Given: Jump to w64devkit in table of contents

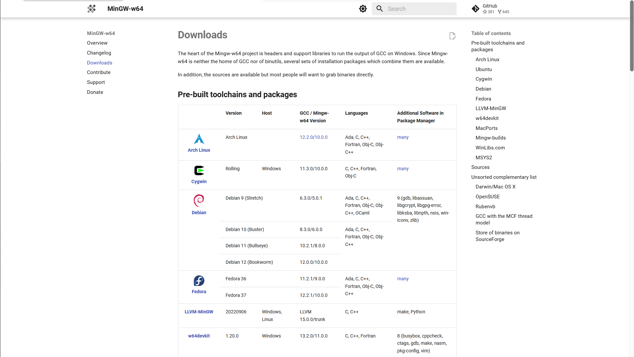Looking at the screenshot, I should pos(487,118).
